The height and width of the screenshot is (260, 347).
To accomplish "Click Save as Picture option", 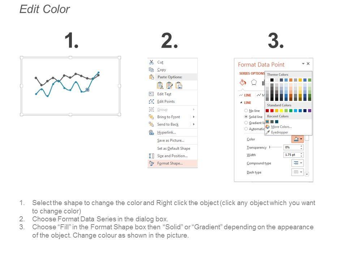I will (x=171, y=140).
